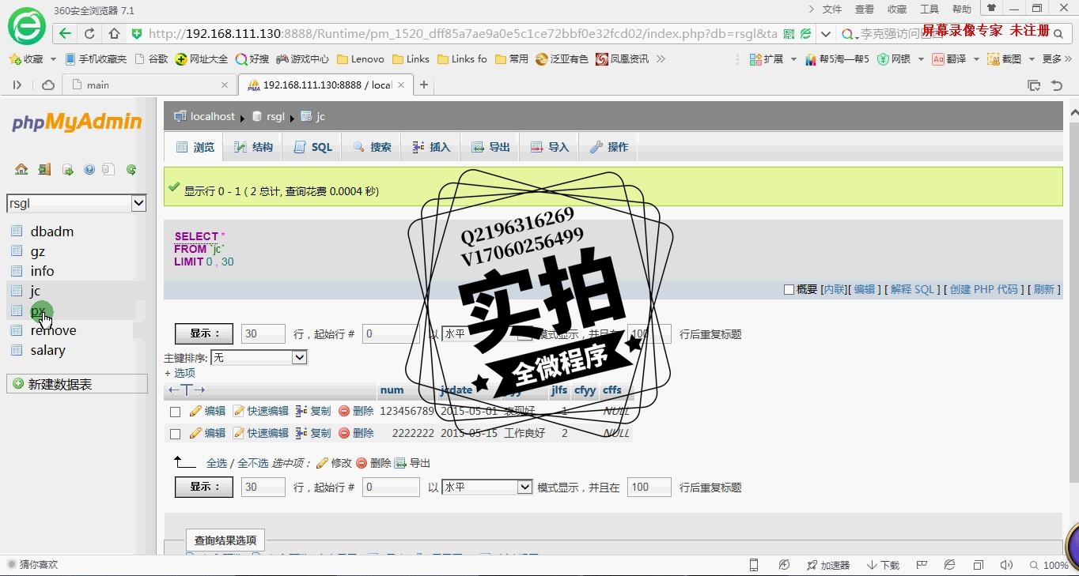Open the 网址大全 bookmark

pyautogui.click(x=202, y=59)
